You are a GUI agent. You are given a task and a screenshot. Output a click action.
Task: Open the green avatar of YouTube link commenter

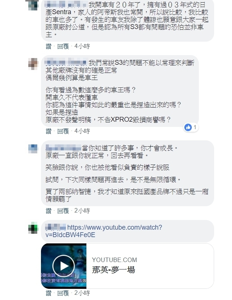pyautogui.click(x=33, y=229)
